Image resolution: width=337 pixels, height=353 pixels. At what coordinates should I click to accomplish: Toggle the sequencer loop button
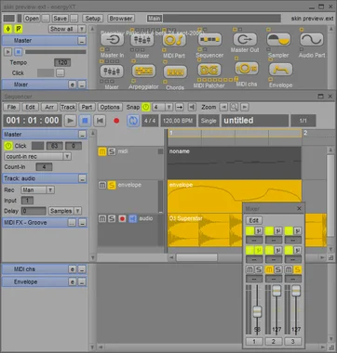133,121
